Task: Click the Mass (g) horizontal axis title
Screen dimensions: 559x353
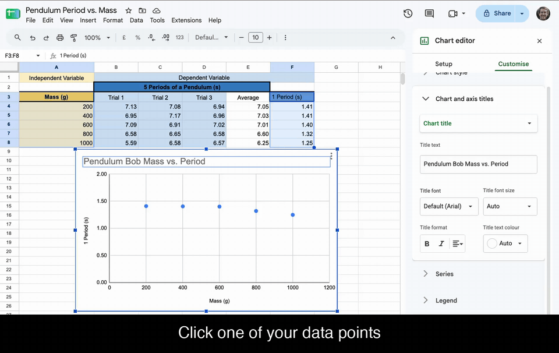Action: coord(220,301)
